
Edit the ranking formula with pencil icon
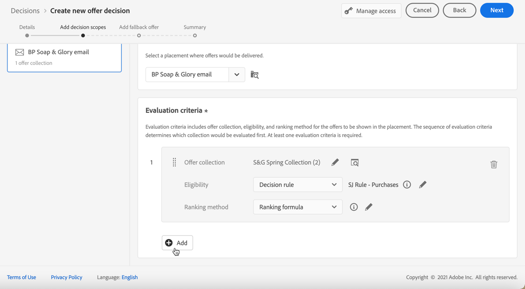pos(369,207)
